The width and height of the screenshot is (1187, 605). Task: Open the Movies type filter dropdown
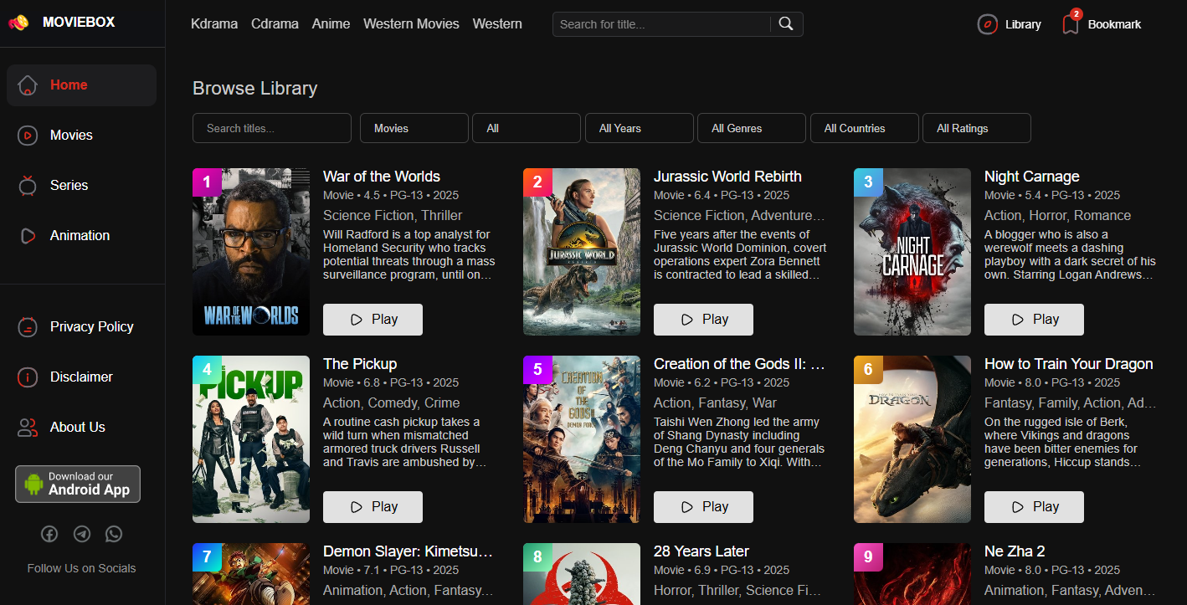414,128
